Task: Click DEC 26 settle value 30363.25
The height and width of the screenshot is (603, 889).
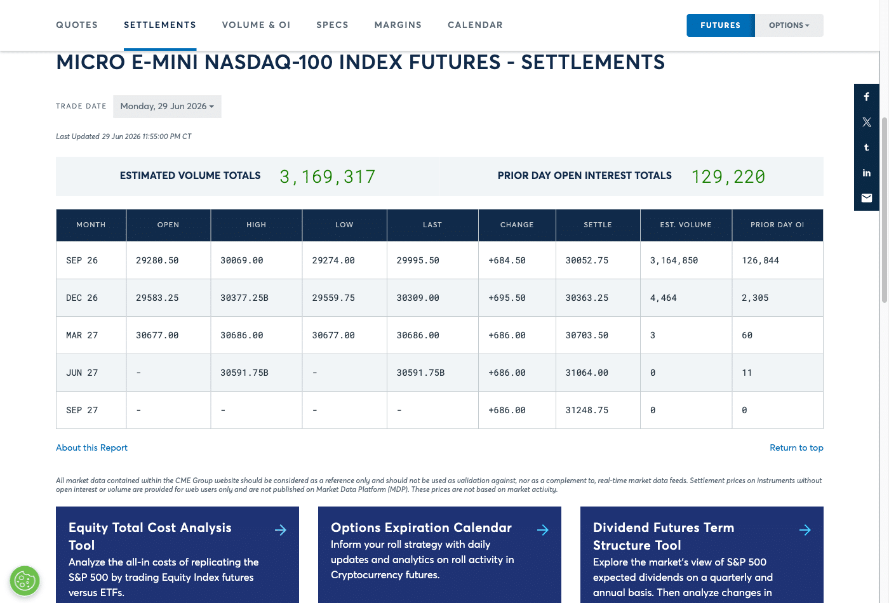Action: pos(587,298)
